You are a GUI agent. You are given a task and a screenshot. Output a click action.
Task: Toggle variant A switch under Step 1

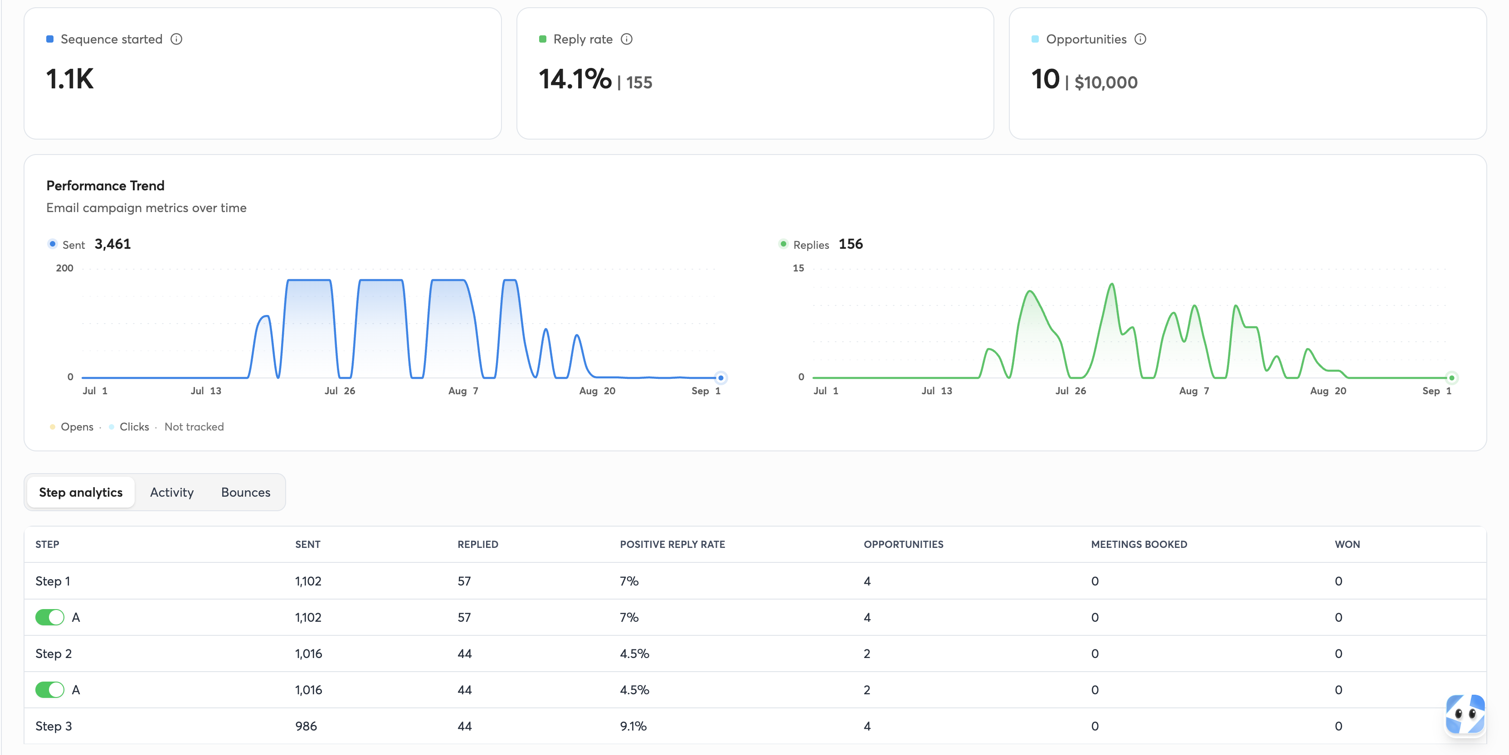pyautogui.click(x=50, y=617)
